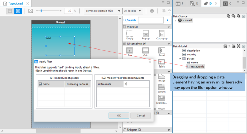Click the grid snap icon in toolbar
The height and width of the screenshot is (134, 247).
click(x=152, y=11)
